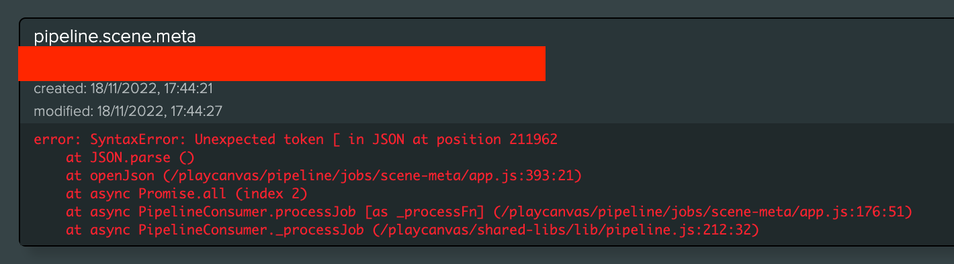Select the red redacted bar

281,64
